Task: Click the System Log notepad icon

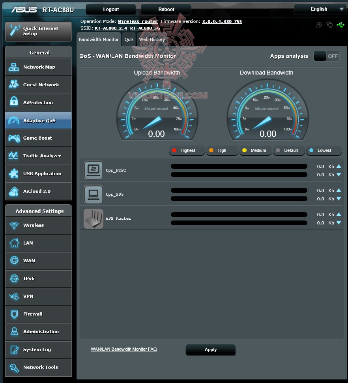Action: coord(15,349)
